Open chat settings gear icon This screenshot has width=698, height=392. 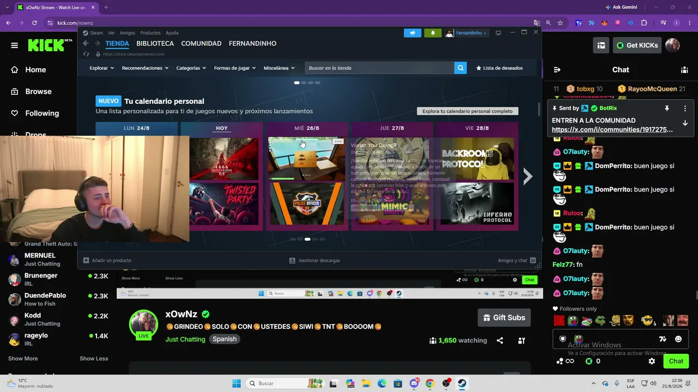click(652, 361)
